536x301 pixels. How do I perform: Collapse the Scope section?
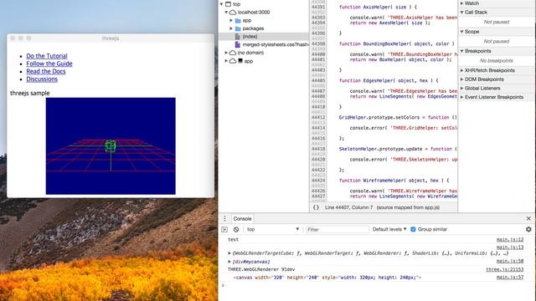461,32
